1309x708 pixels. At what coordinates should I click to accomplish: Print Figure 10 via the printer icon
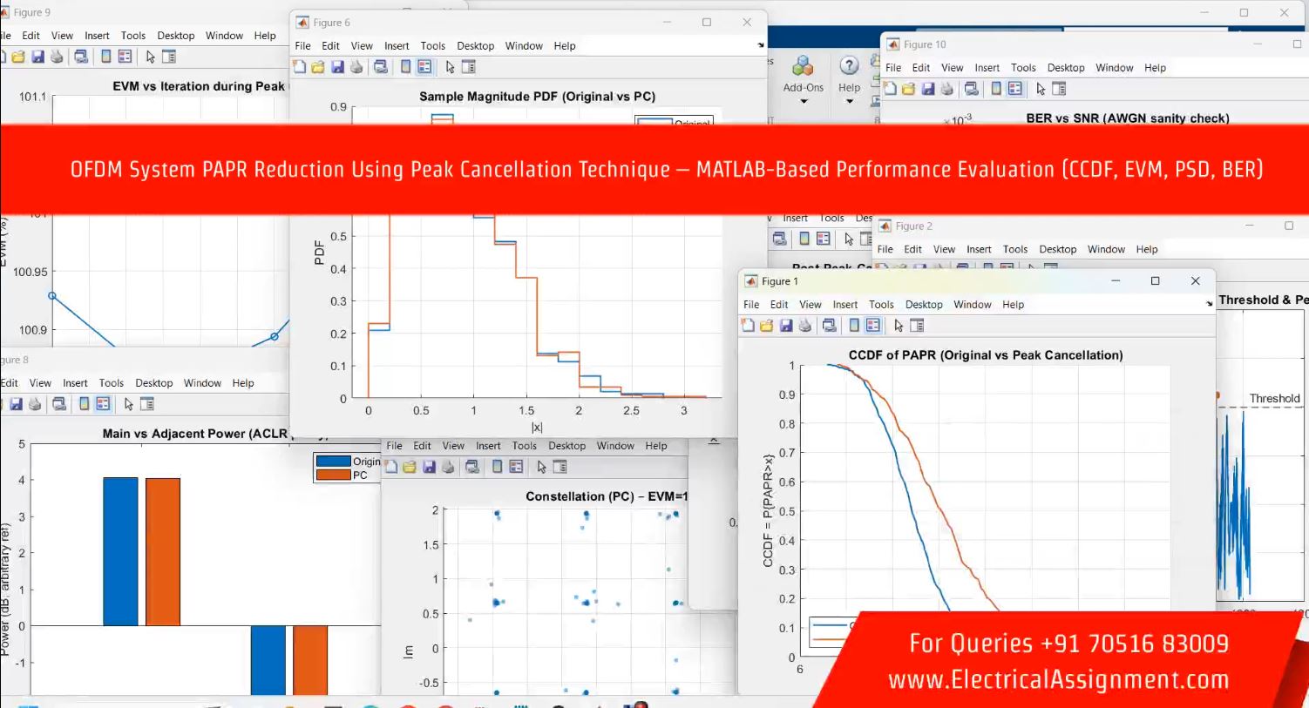pyautogui.click(x=947, y=89)
